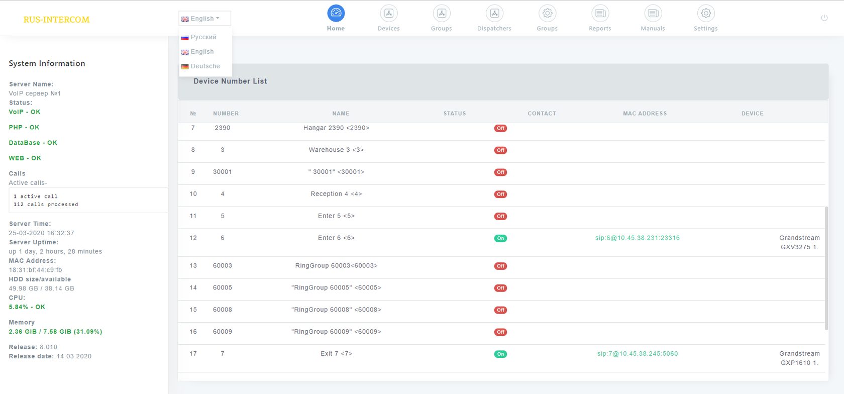Click device text 'Grandstream GXV3275 1.'
The image size is (844, 394).
click(x=799, y=243)
